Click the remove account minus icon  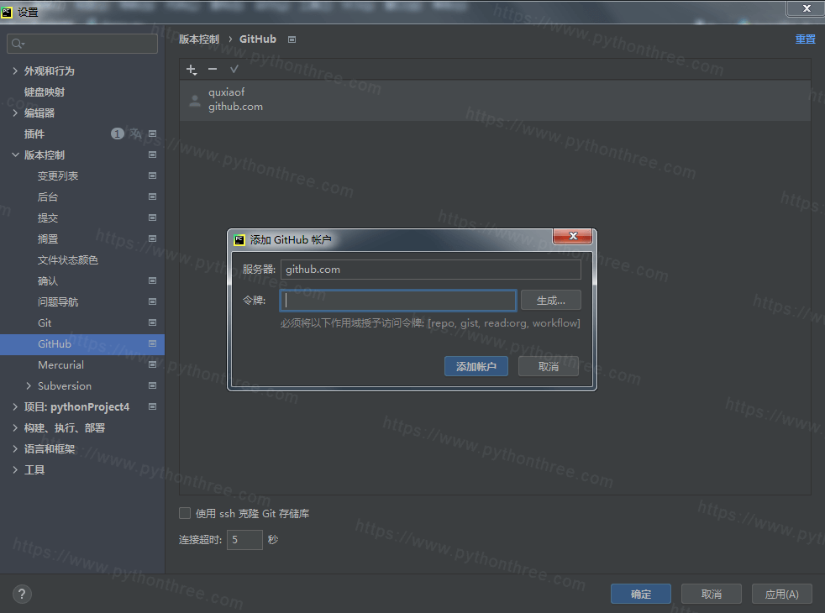coord(213,69)
